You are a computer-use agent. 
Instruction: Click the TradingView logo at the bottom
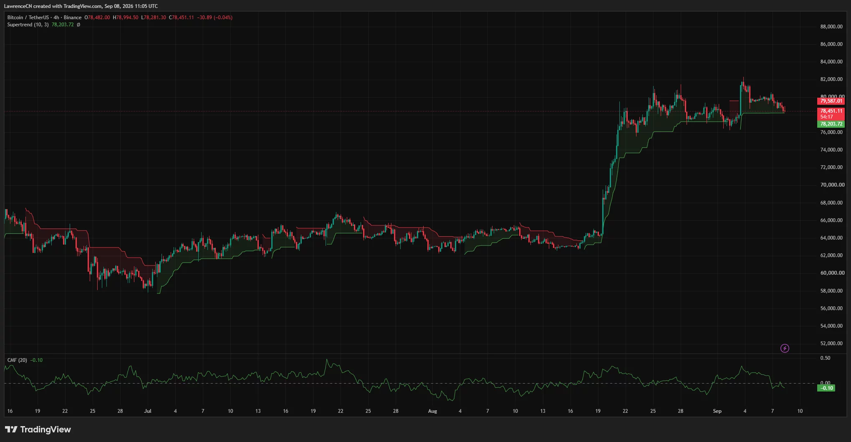click(x=38, y=429)
